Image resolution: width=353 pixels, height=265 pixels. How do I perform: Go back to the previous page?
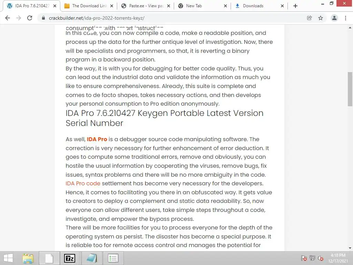click(x=8, y=18)
